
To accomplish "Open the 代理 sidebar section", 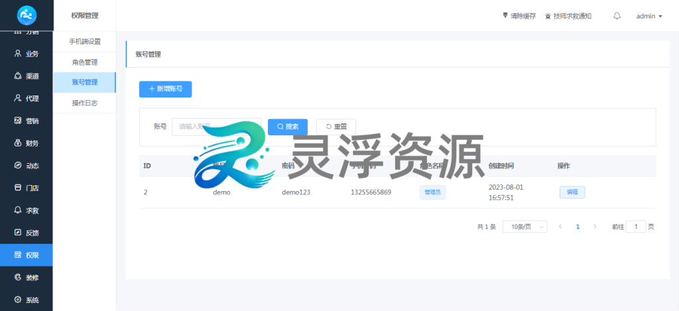I will [27, 98].
